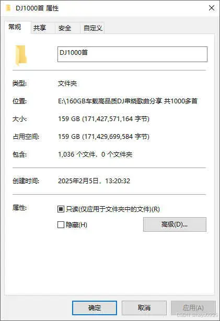Click the 文件夹 type value
This screenshot has height=321, width=220.
coord(67,84)
